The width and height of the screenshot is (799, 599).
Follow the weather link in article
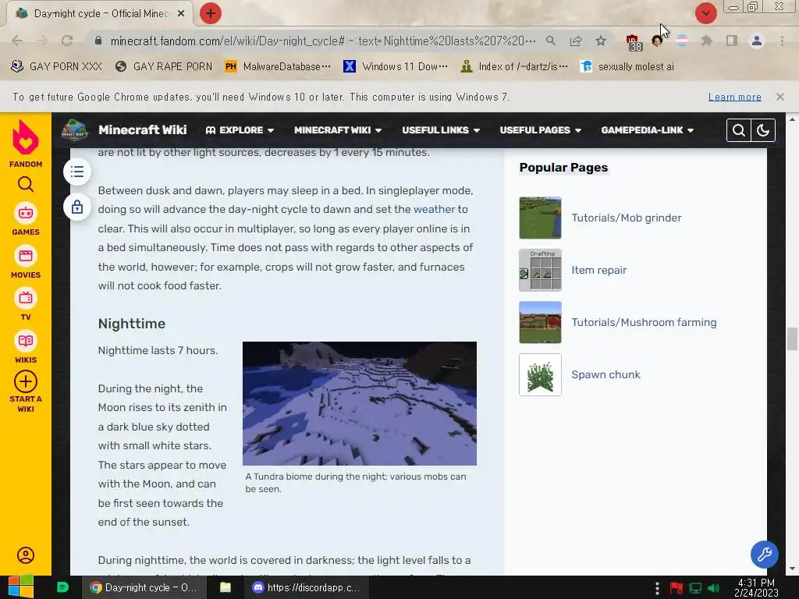[434, 209]
